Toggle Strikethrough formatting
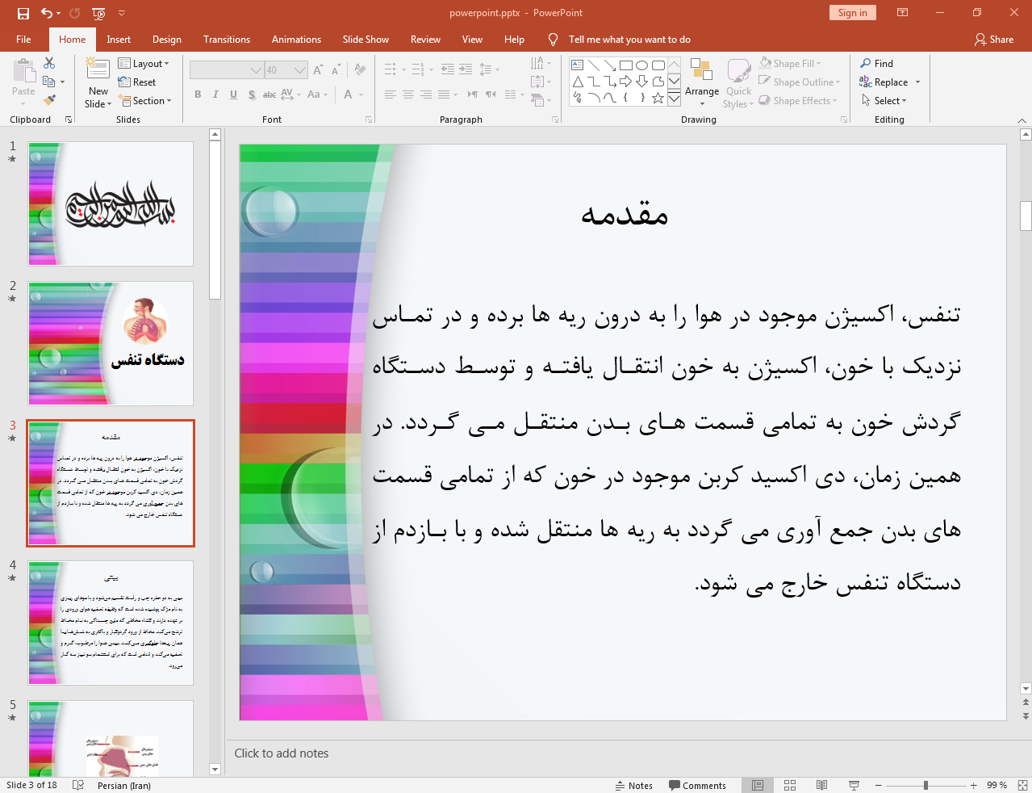The height and width of the screenshot is (793, 1032). pyautogui.click(x=269, y=94)
